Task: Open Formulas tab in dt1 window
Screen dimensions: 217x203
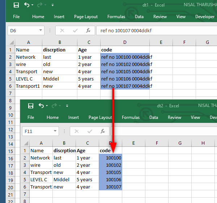Action: click(x=116, y=17)
